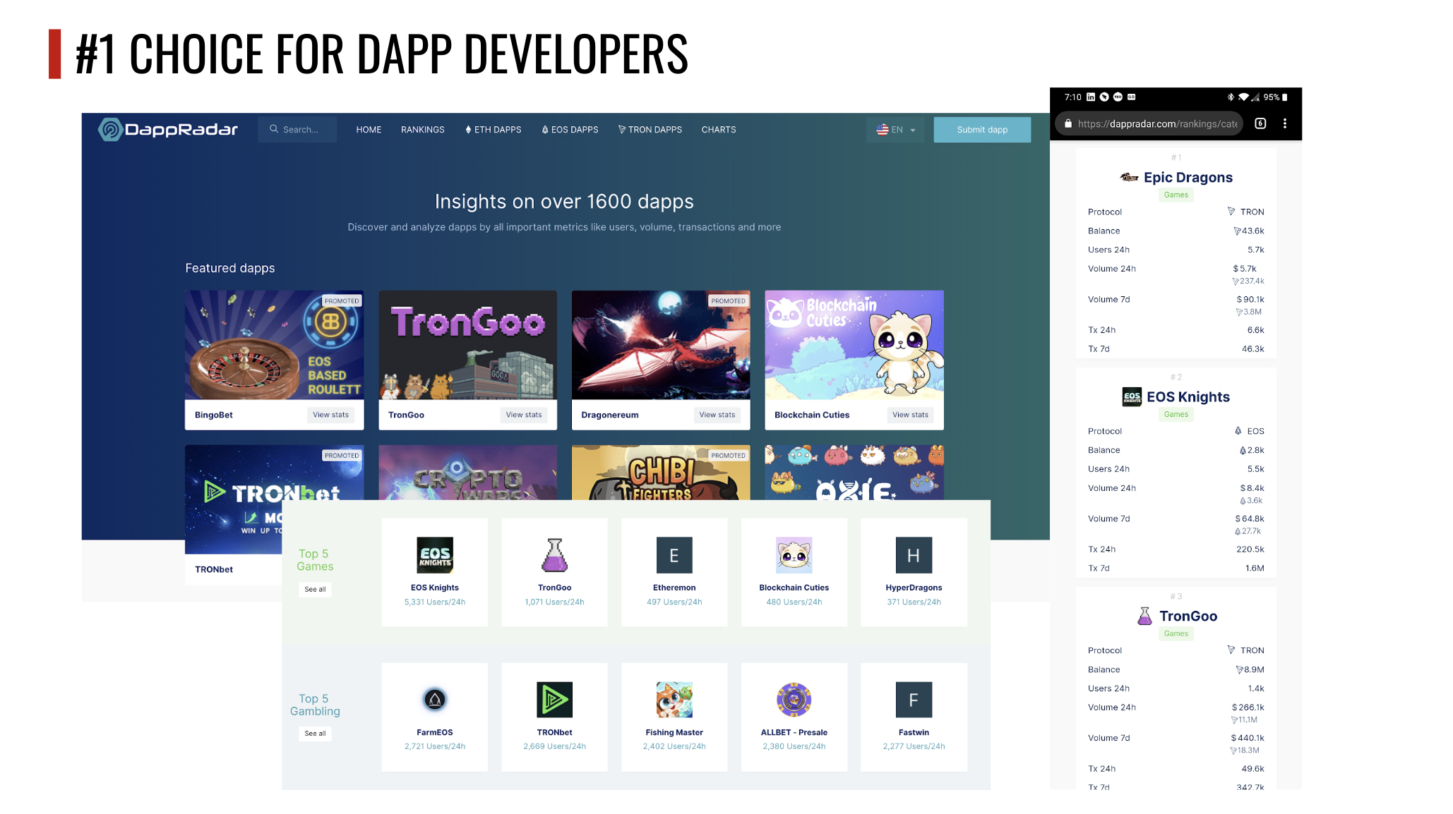See all Top 5 Games

click(x=315, y=590)
